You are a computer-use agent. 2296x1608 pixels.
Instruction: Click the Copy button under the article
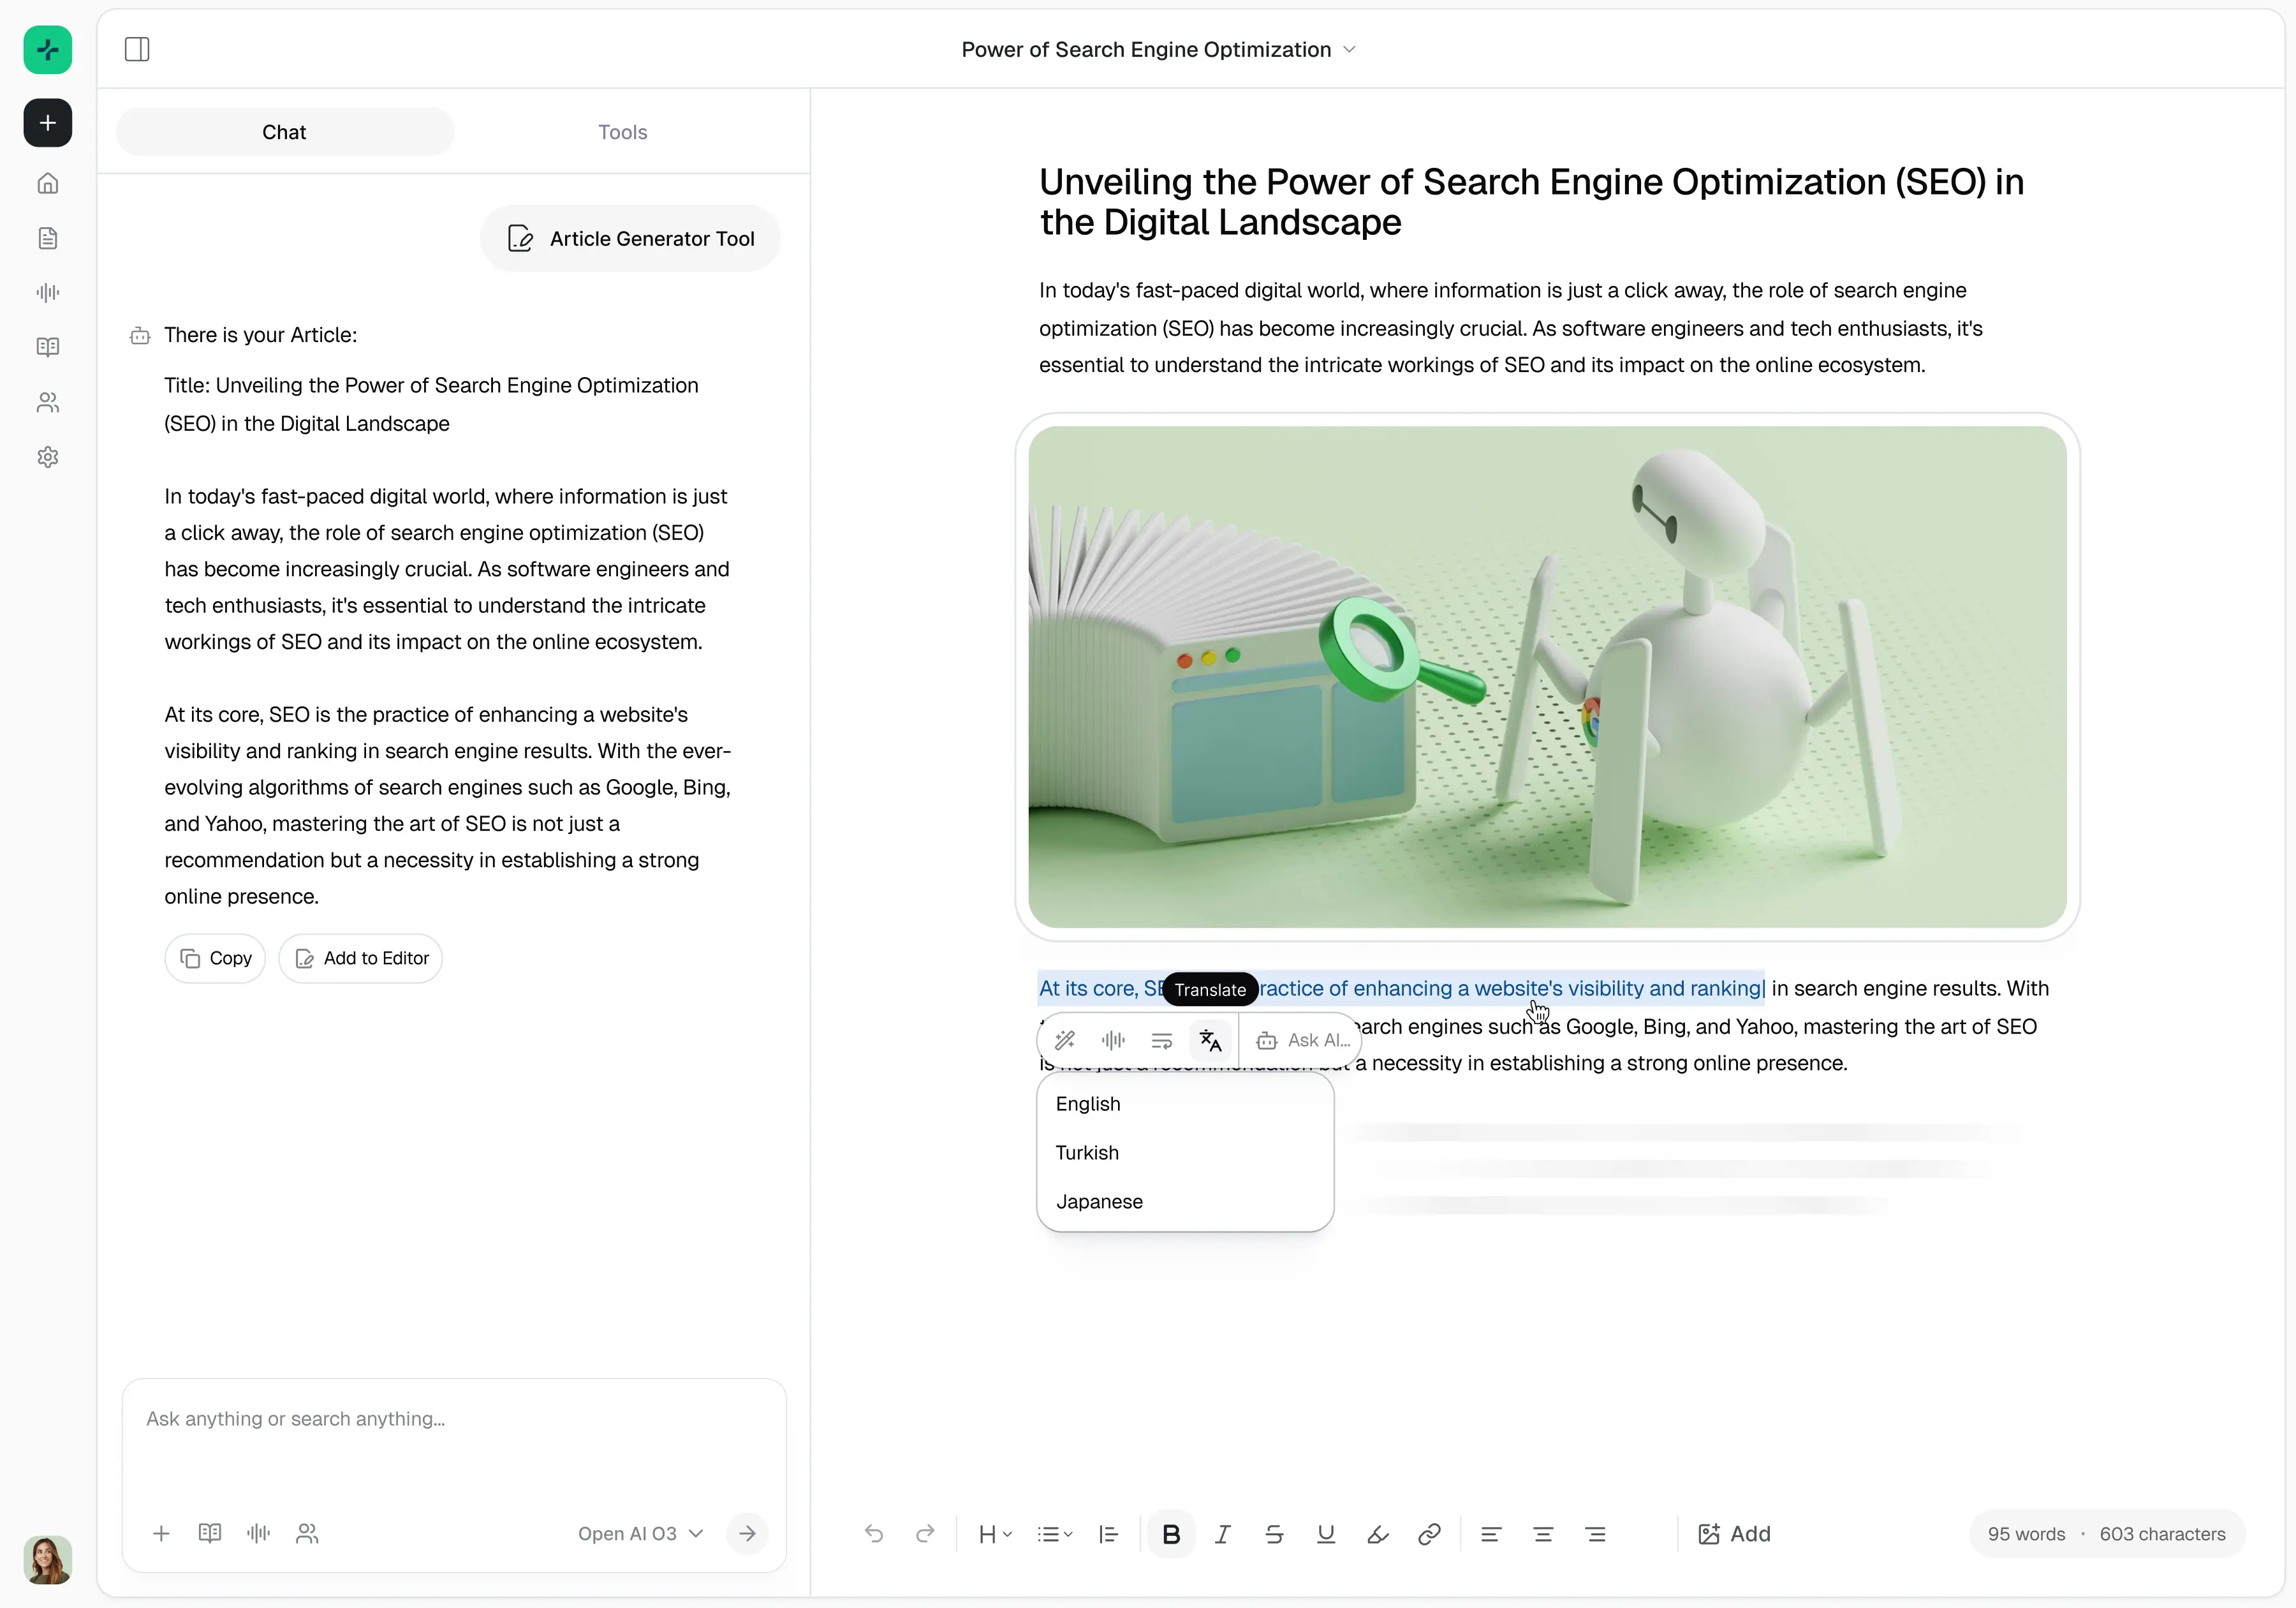(x=215, y=958)
